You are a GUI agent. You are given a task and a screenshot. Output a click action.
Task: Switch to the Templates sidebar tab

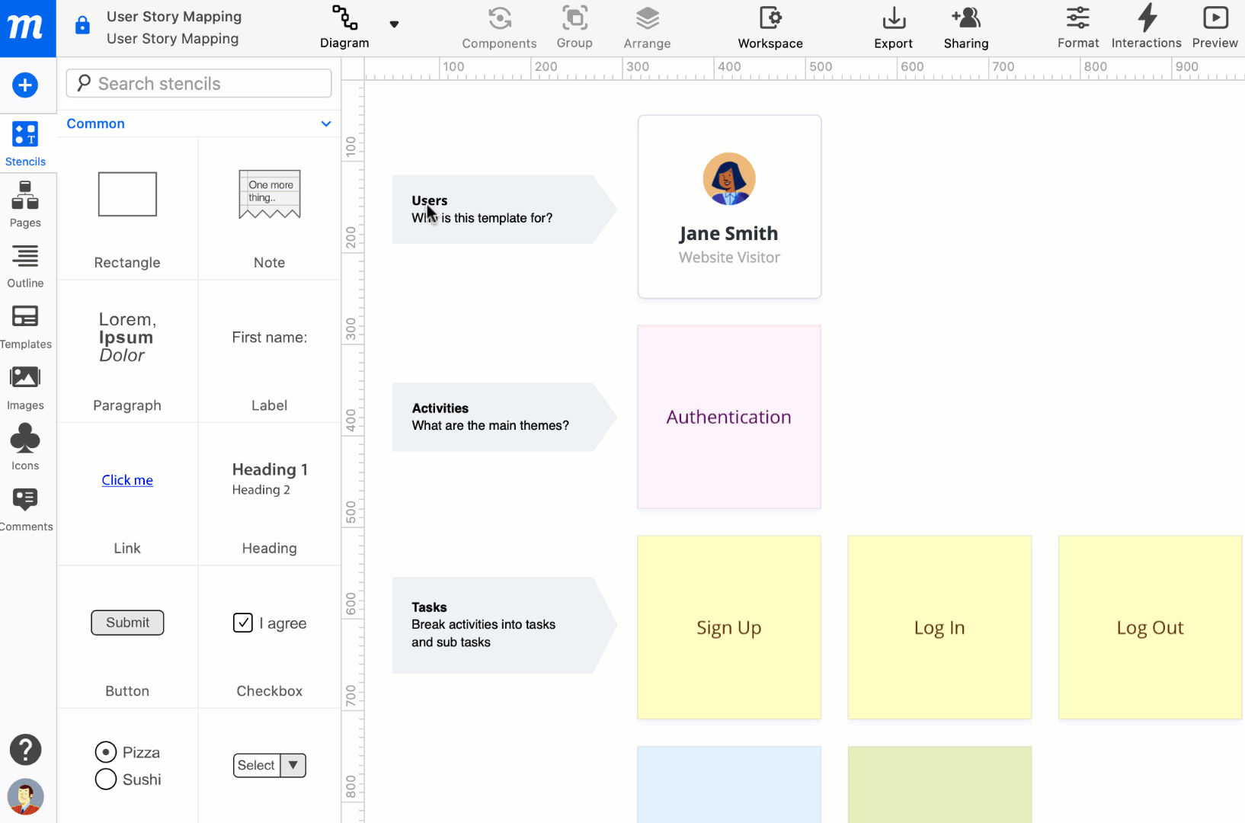point(25,326)
